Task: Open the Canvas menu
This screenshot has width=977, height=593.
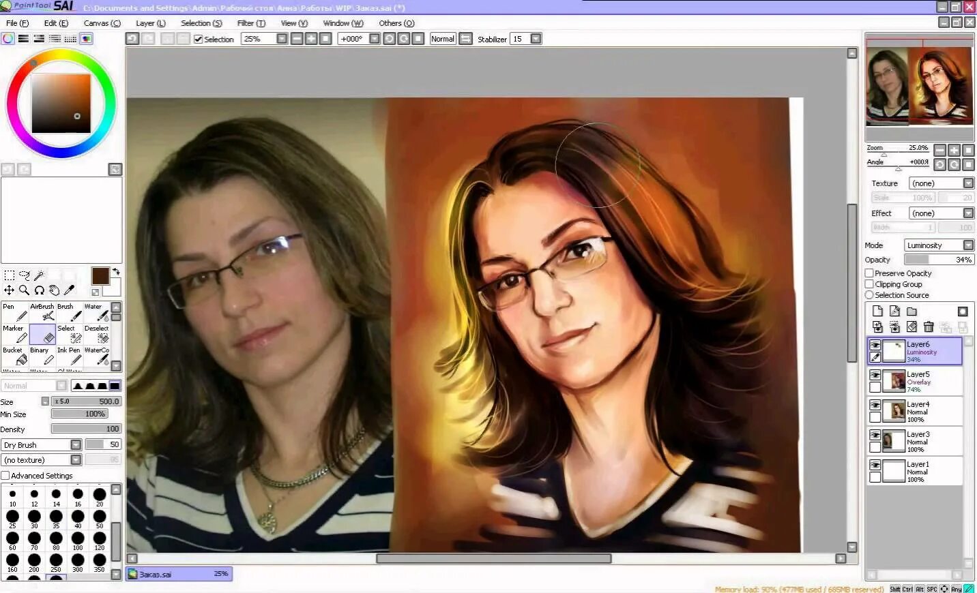Action: [102, 23]
